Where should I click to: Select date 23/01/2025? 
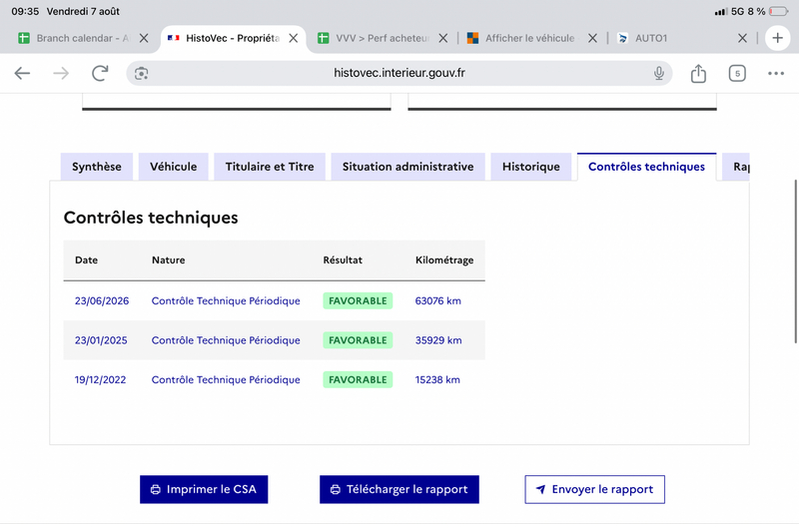pos(101,340)
